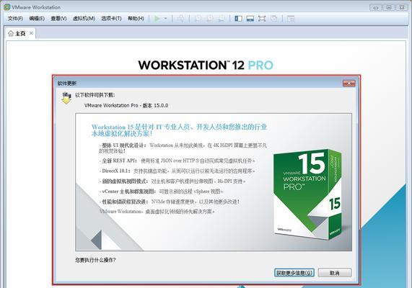This screenshot has height=288, width=412.
Task: Click the DirectX 10.1 feature line
Action: point(177,171)
